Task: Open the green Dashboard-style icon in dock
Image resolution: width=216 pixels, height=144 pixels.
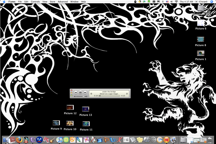Action: tap(66, 140)
